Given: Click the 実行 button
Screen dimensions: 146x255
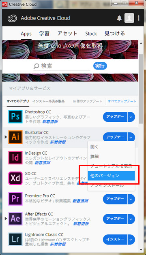Looking at the screenshot, I should tap(100, 66).
